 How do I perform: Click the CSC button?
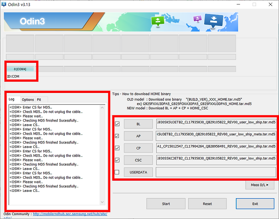point(138,160)
